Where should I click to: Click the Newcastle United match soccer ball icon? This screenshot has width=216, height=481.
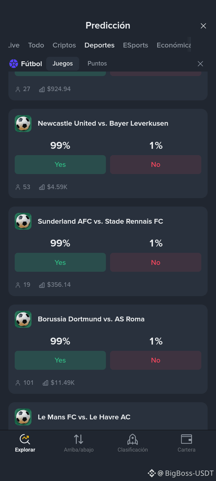click(23, 124)
